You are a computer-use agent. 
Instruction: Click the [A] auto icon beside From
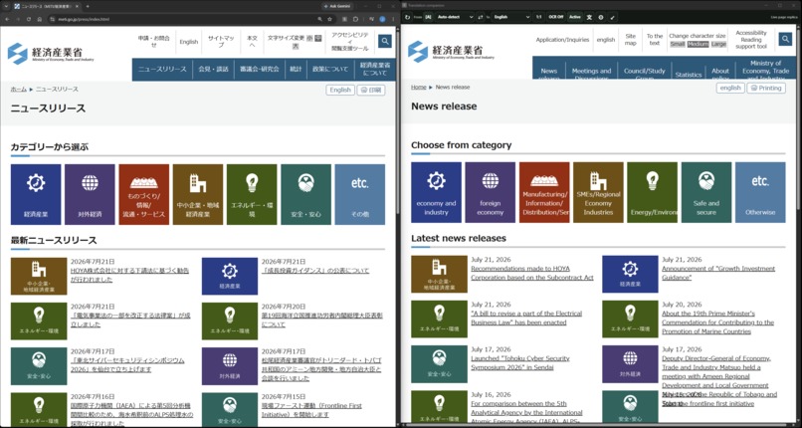[x=428, y=17]
